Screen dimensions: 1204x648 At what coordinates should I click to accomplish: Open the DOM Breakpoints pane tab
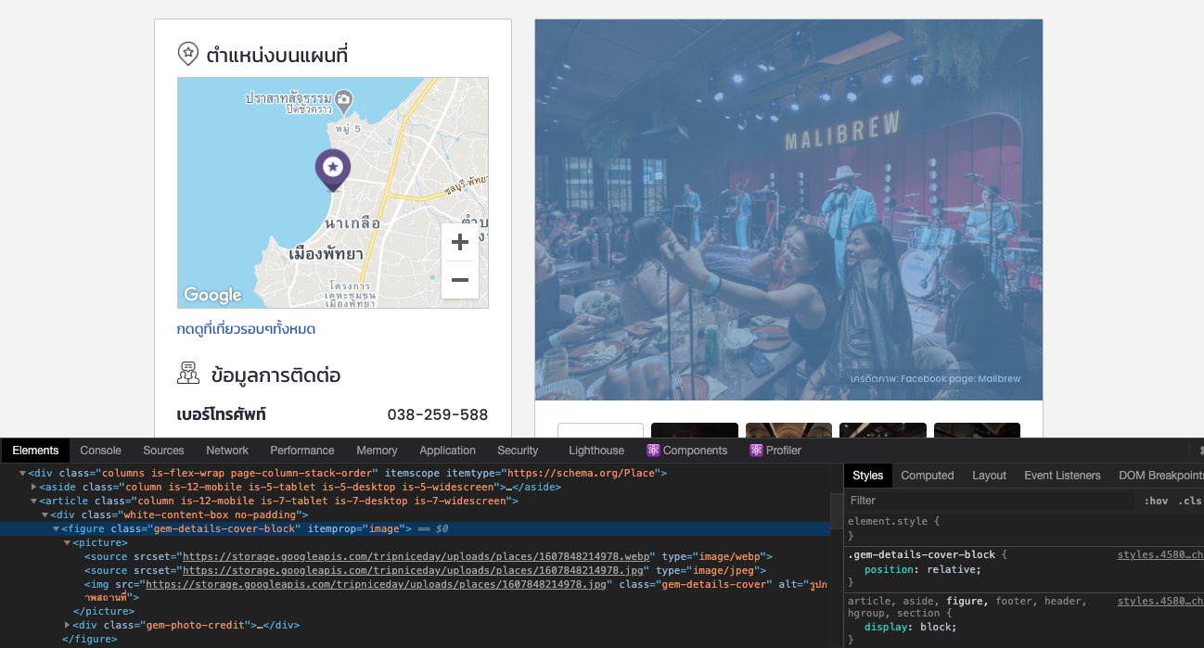coord(1160,476)
